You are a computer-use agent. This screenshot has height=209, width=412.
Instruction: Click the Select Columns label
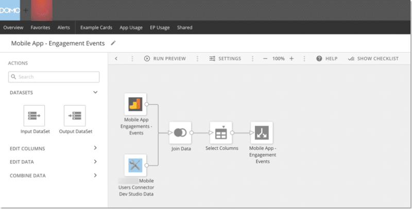222,148
